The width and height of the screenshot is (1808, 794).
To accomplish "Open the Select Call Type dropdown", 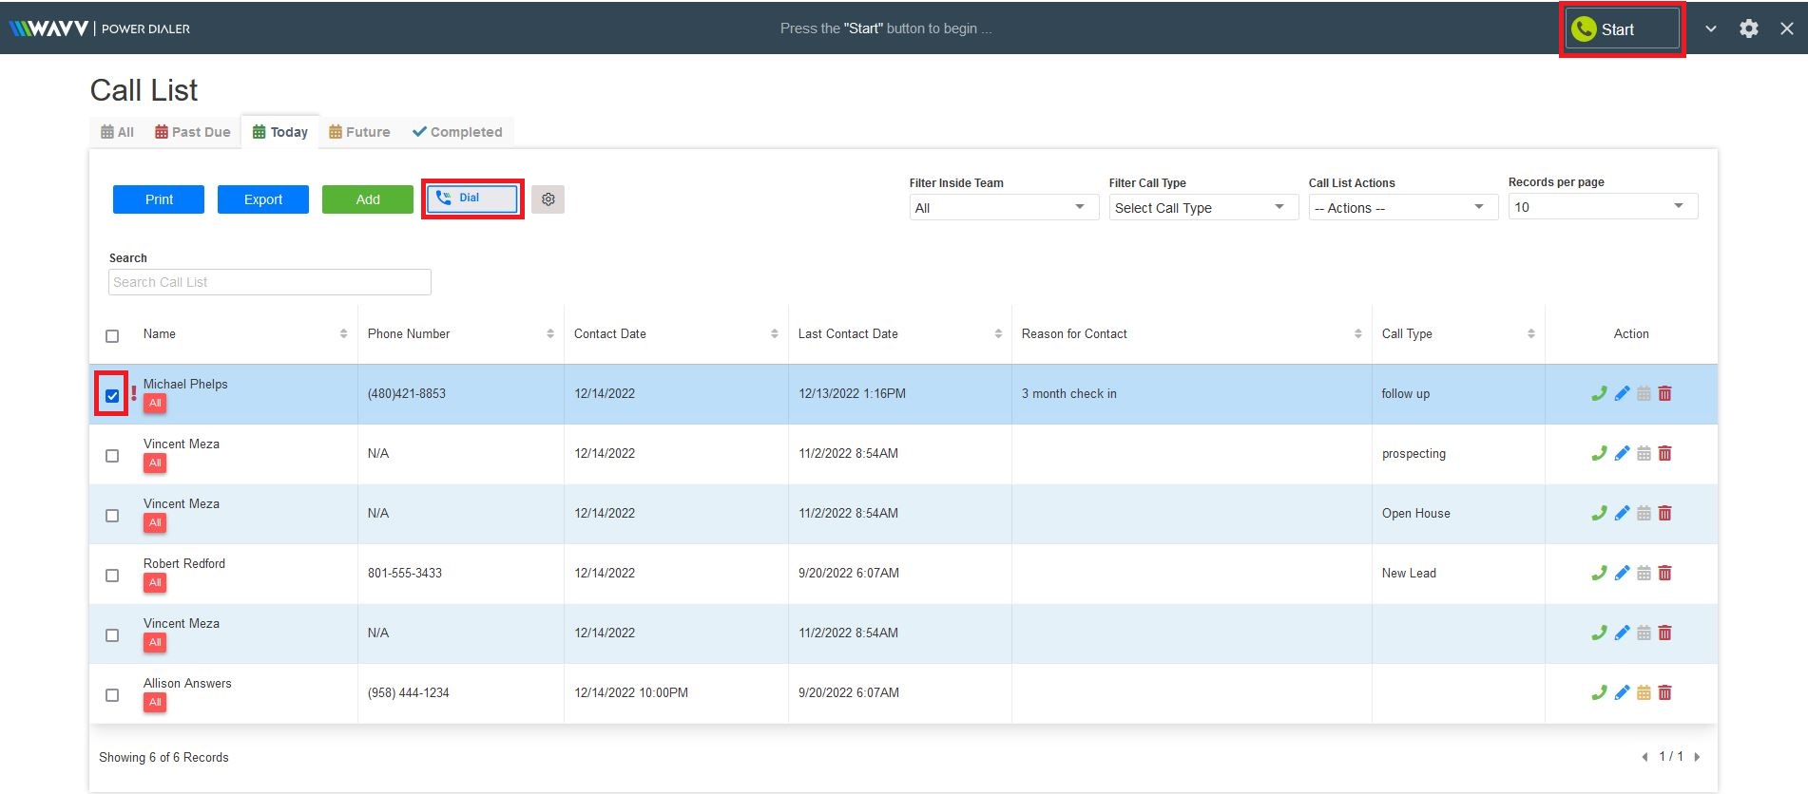I will (x=1203, y=207).
